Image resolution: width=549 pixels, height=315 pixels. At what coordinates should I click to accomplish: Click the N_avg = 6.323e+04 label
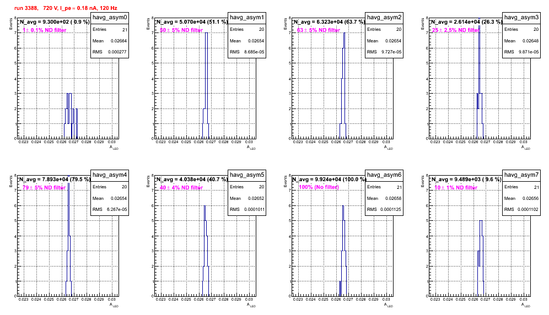tap(329, 21)
